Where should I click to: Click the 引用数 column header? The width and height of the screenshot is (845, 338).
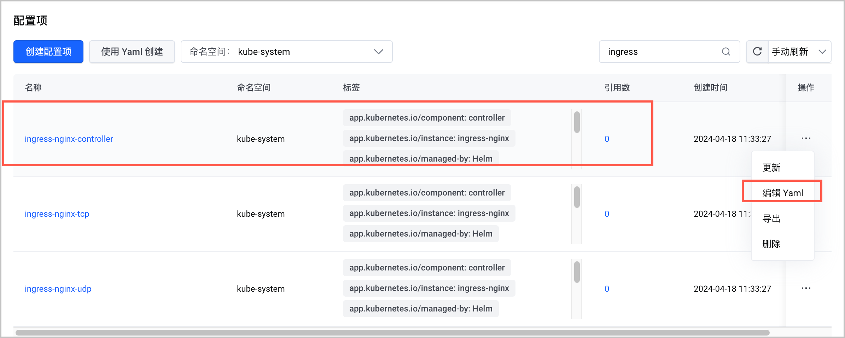click(x=617, y=88)
